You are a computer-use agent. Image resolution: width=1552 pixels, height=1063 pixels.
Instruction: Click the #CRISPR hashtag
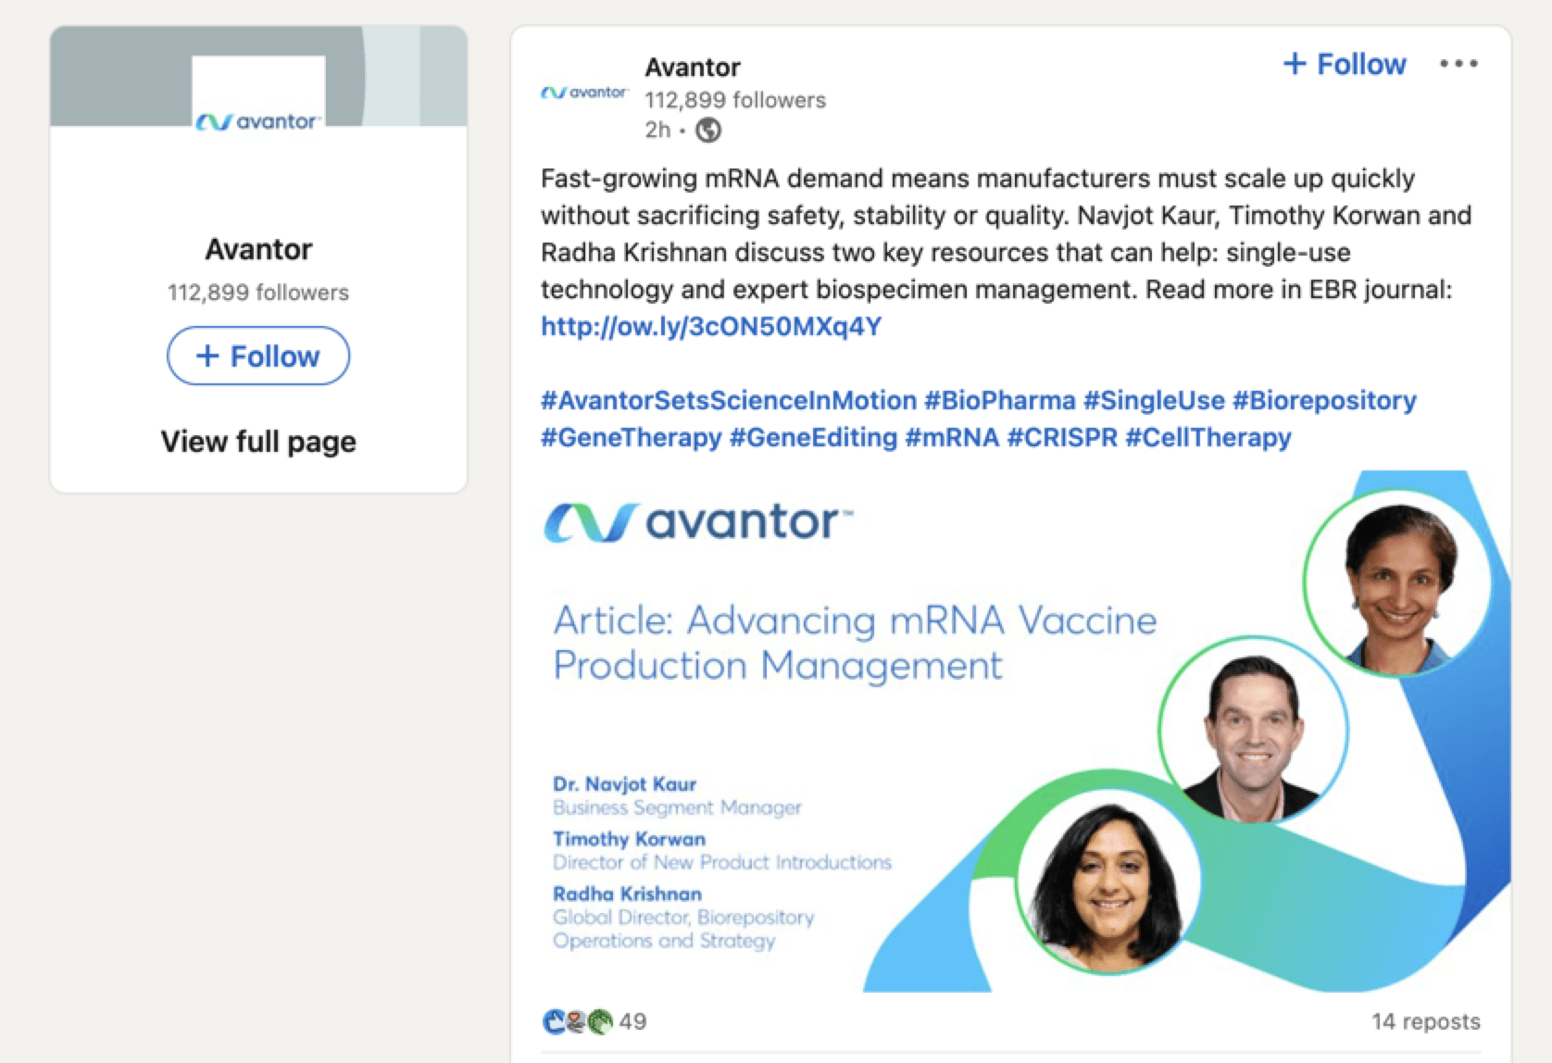1062,438
